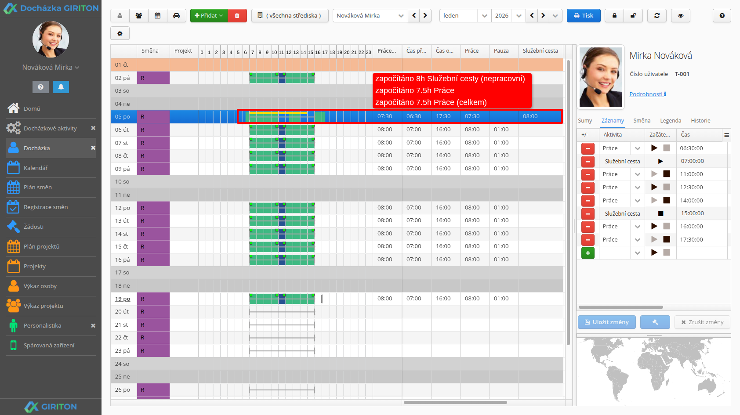The height and width of the screenshot is (415, 740).
Task: Go to next person with right arrow
Action: 425,16
